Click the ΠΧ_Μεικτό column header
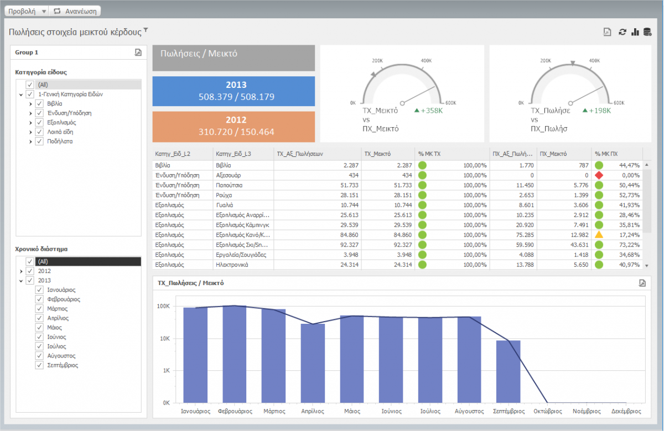Viewport: 664px width, 431px height. point(564,154)
